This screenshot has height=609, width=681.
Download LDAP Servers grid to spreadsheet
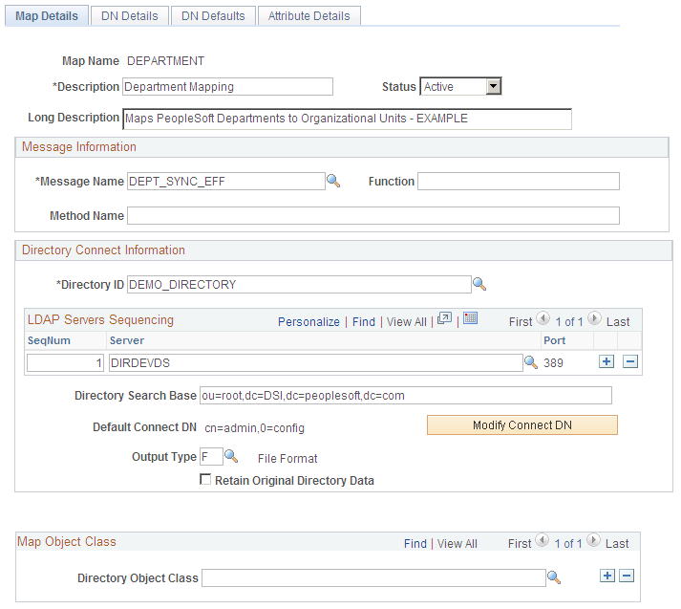pos(470,318)
